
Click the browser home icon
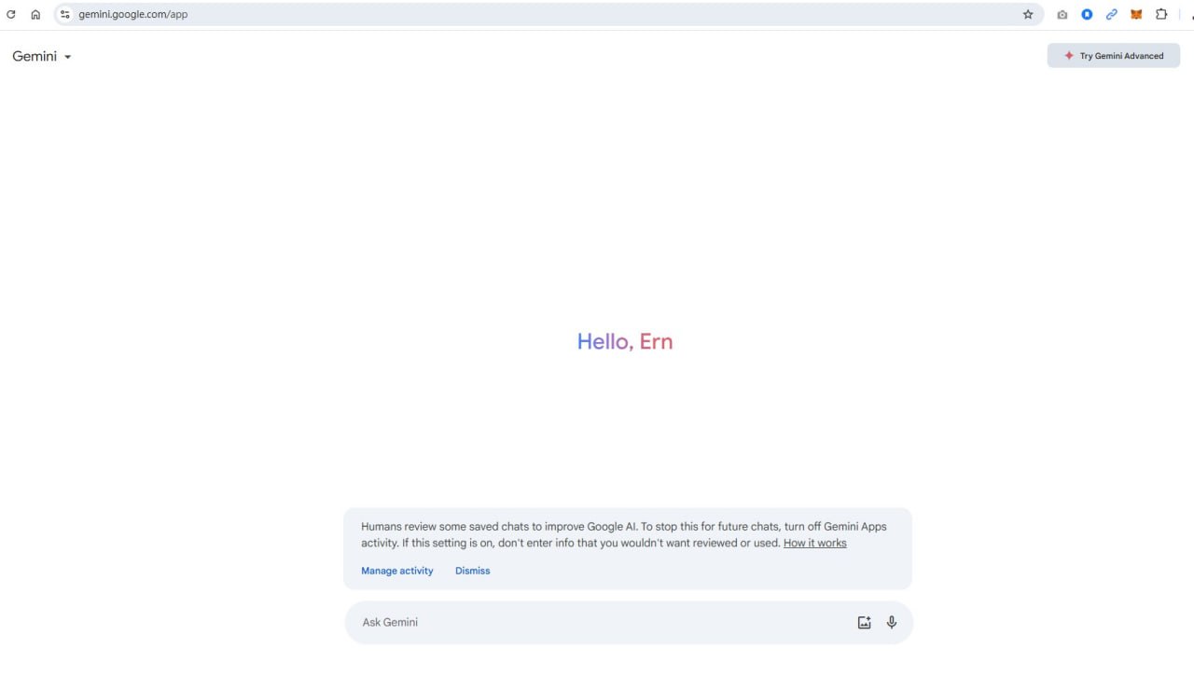click(35, 15)
